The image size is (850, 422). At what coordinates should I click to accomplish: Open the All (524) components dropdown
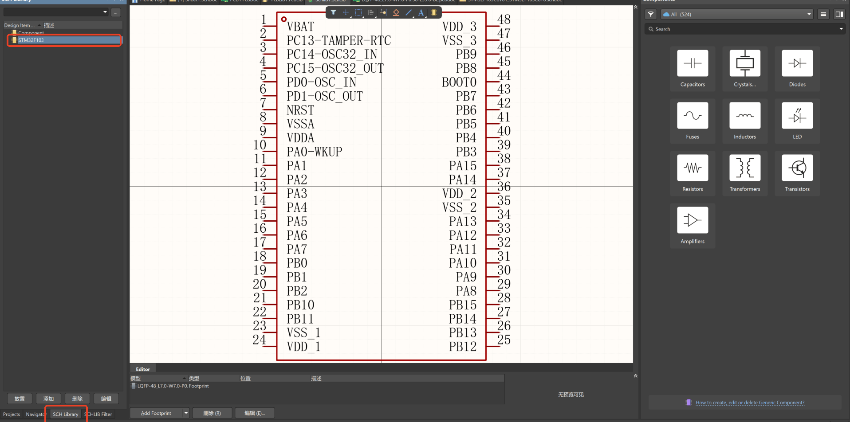coord(808,14)
